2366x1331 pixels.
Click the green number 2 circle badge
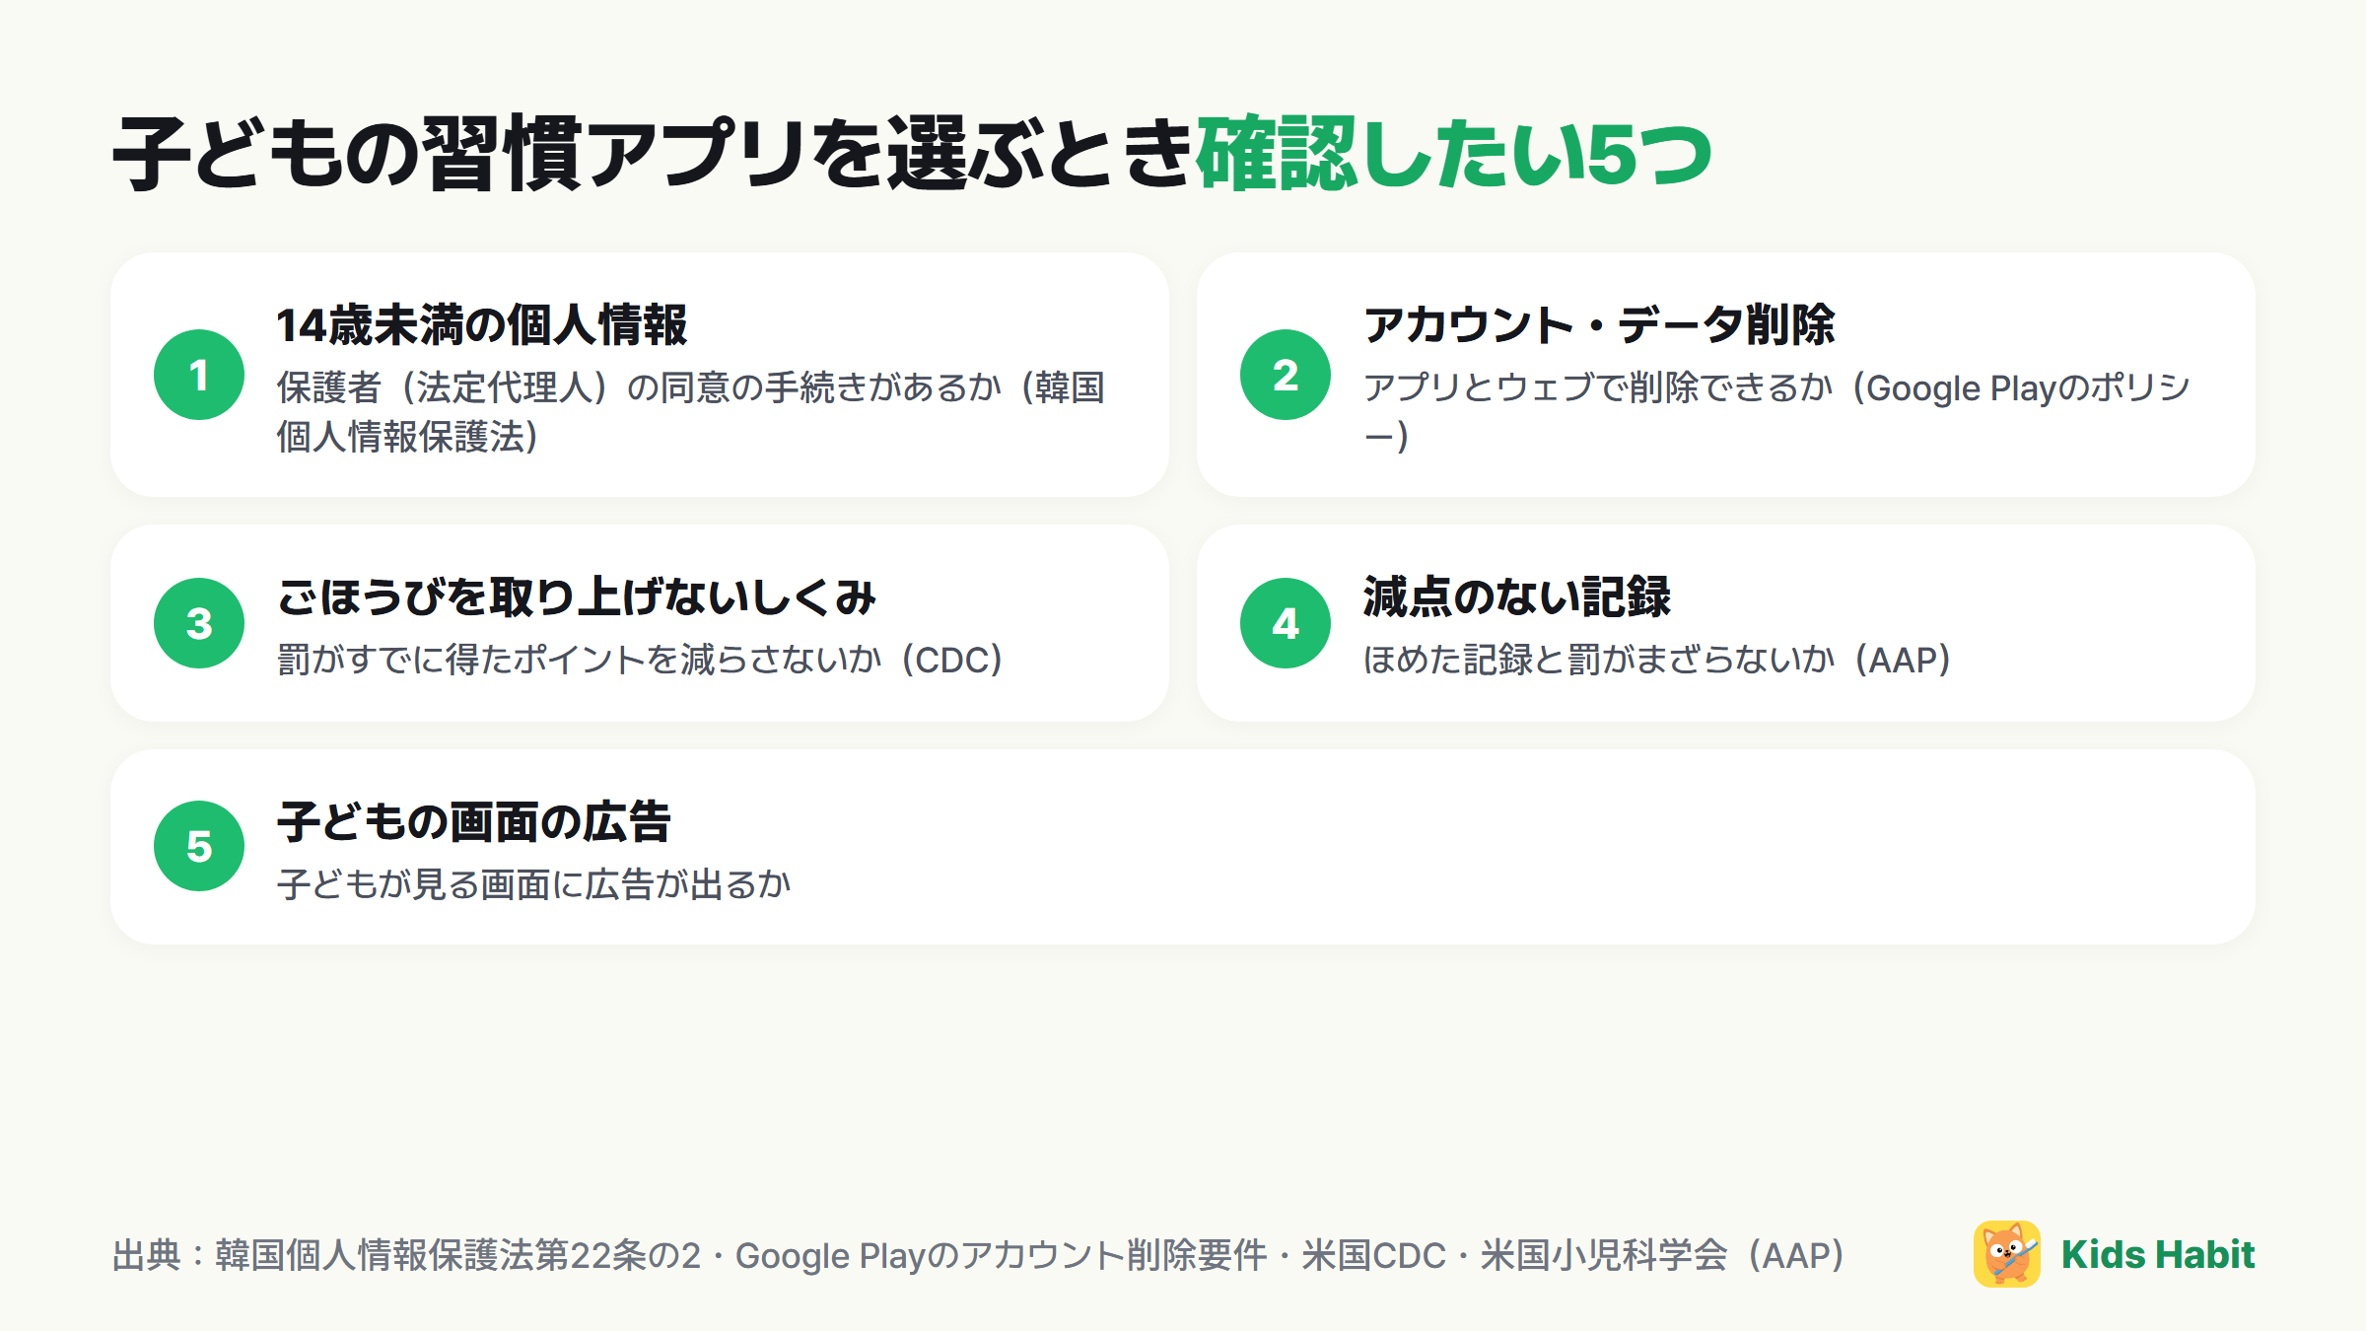point(1286,375)
